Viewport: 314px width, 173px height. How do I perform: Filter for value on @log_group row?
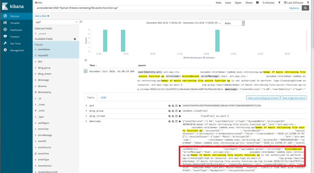pos(169,110)
